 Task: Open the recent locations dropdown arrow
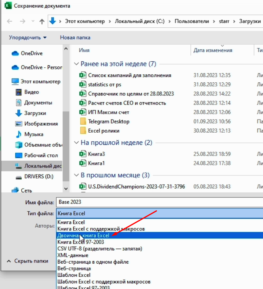click(x=33, y=21)
